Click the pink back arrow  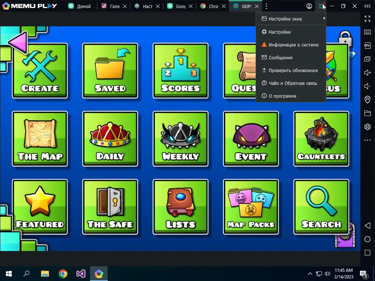tap(18, 42)
